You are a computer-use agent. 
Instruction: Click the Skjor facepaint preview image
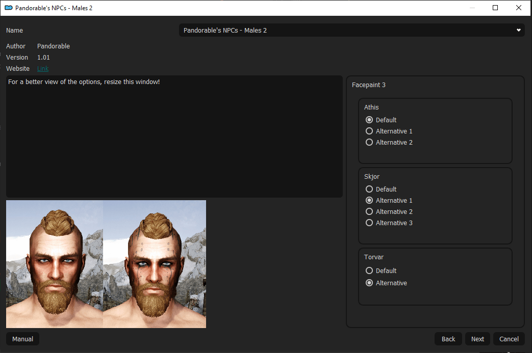click(x=106, y=264)
